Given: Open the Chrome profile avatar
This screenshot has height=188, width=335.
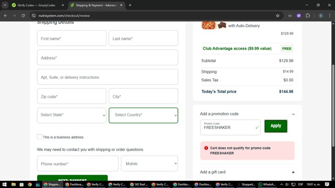Looking at the screenshot, I should 321,16.
